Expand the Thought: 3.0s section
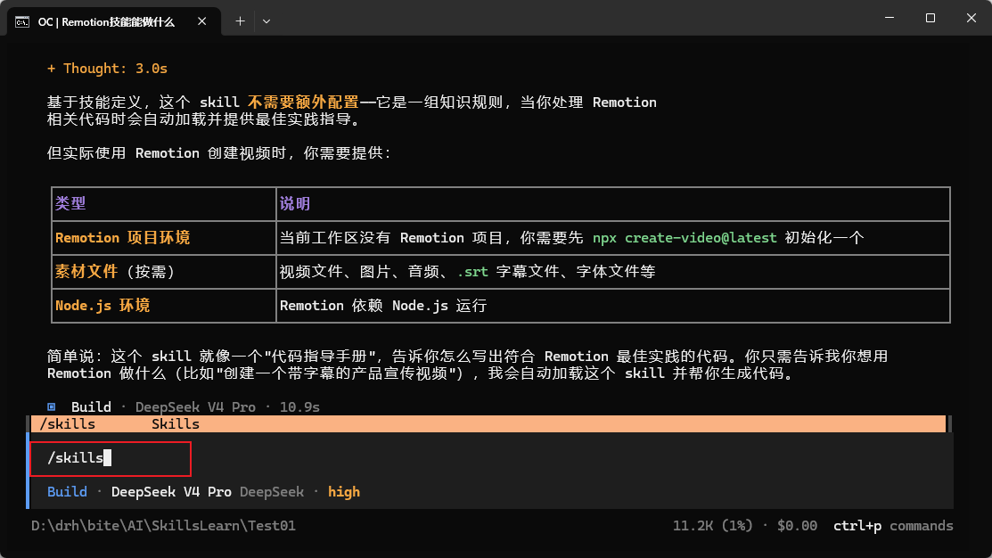 coord(107,69)
